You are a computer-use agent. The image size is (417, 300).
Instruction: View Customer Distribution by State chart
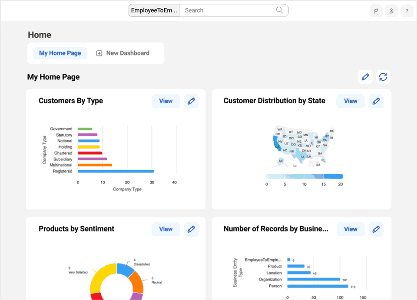click(351, 101)
